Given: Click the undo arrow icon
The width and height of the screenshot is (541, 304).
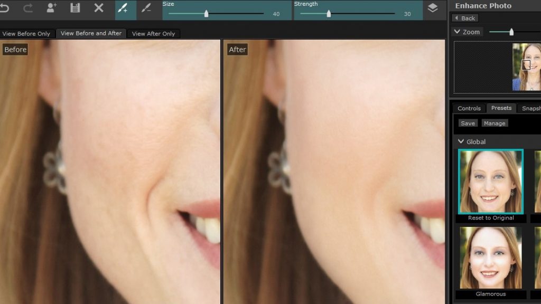Looking at the screenshot, I should tap(5, 8).
